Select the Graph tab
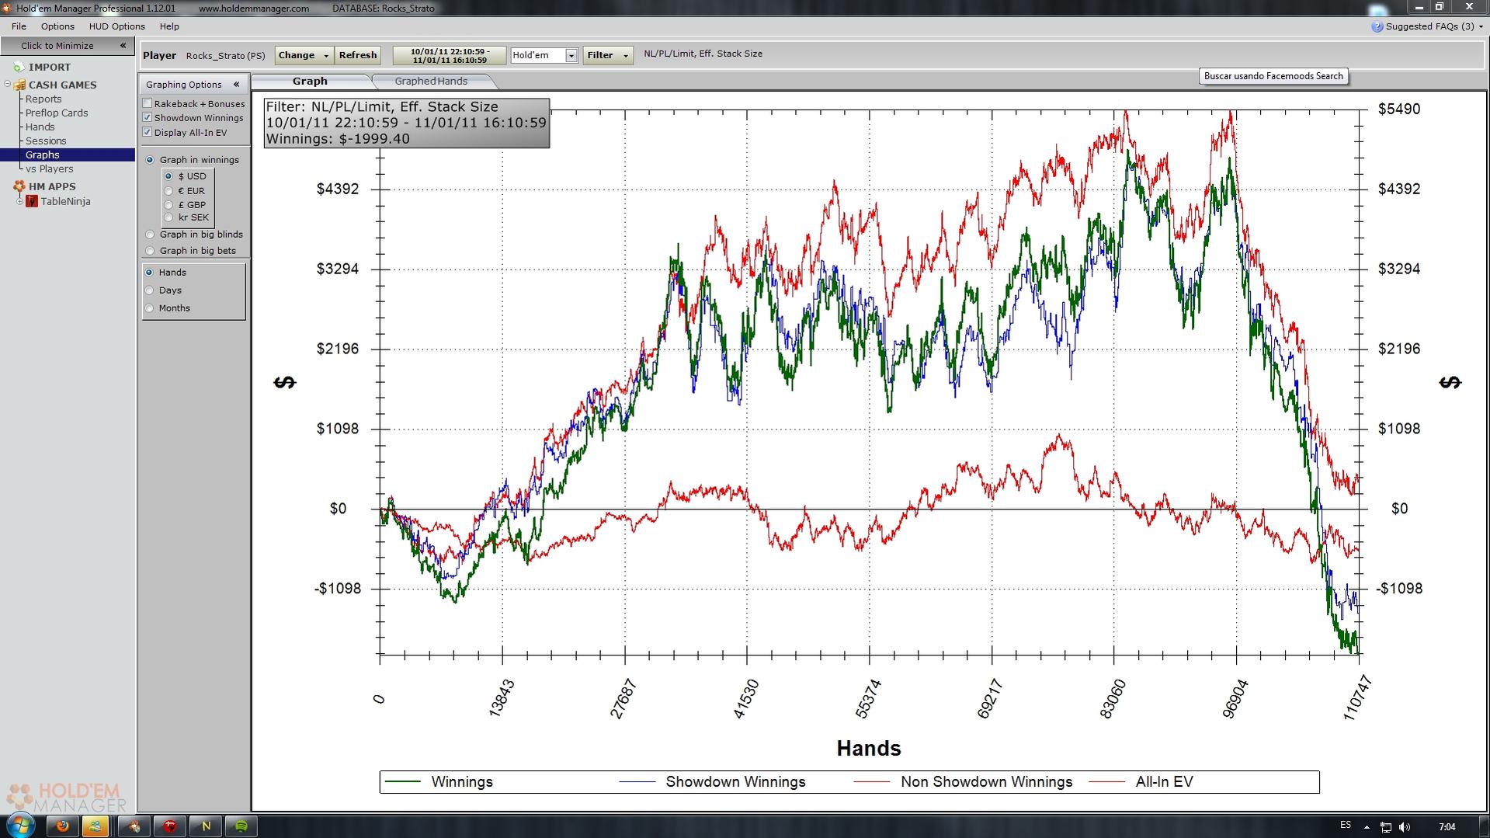1490x838 pixels. (310, 82)
